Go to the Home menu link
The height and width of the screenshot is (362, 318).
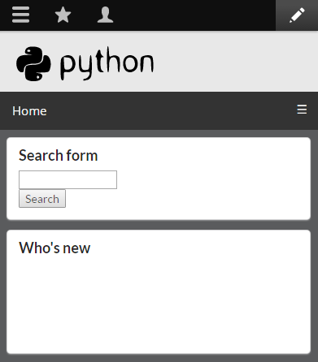pyautogui.click(x=29, y=111)
